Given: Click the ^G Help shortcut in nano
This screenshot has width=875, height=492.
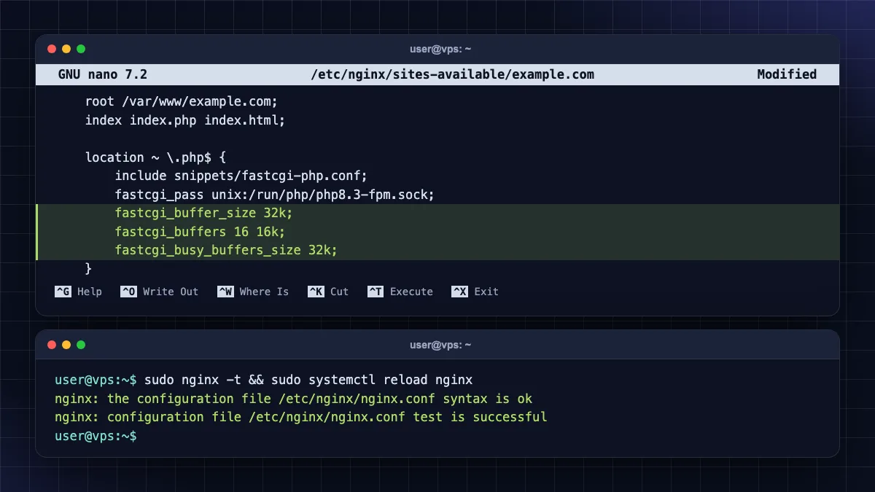Looking at the screenshot, I should (x=78, y=292).
